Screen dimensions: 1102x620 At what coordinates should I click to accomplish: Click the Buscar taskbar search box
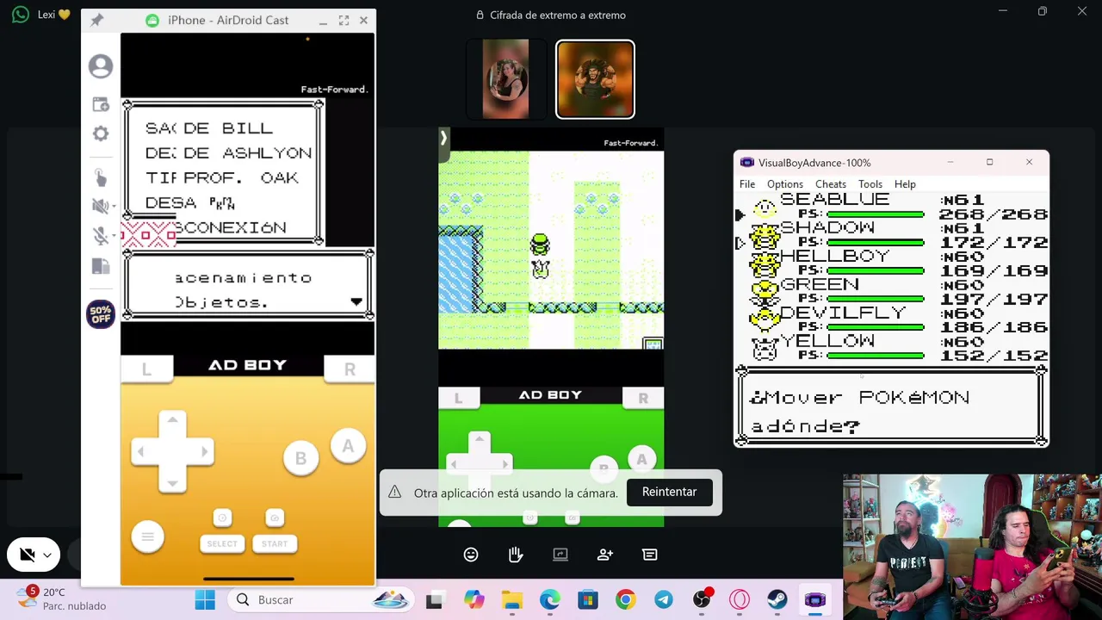(x=323, y=599)
